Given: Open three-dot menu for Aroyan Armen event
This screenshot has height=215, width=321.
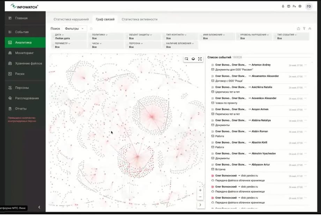Looking at the screenshot, I should 306,109.
